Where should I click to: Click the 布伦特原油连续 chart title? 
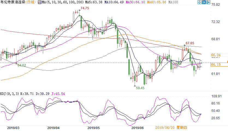[13, 2]
